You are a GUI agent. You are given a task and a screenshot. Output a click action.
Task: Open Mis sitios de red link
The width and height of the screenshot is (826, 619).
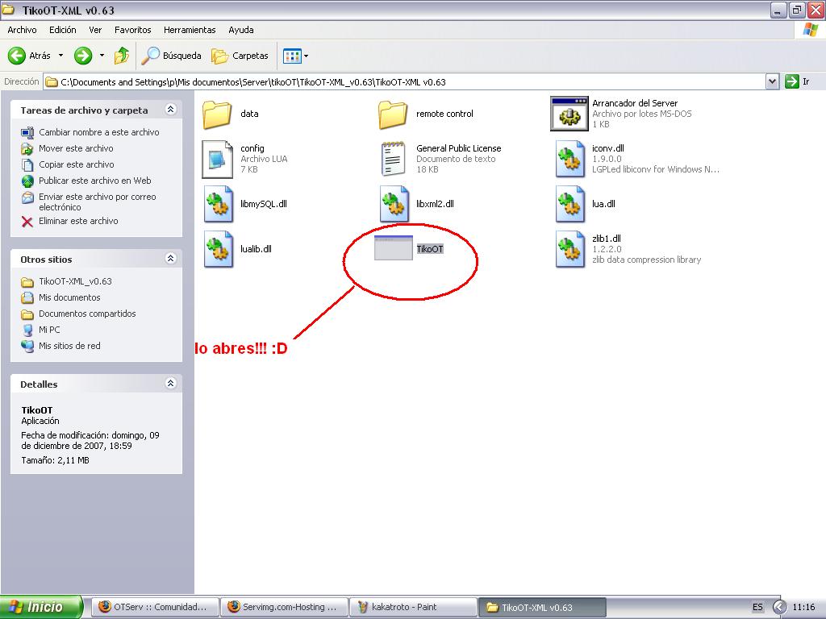click(x=60, y=346)
